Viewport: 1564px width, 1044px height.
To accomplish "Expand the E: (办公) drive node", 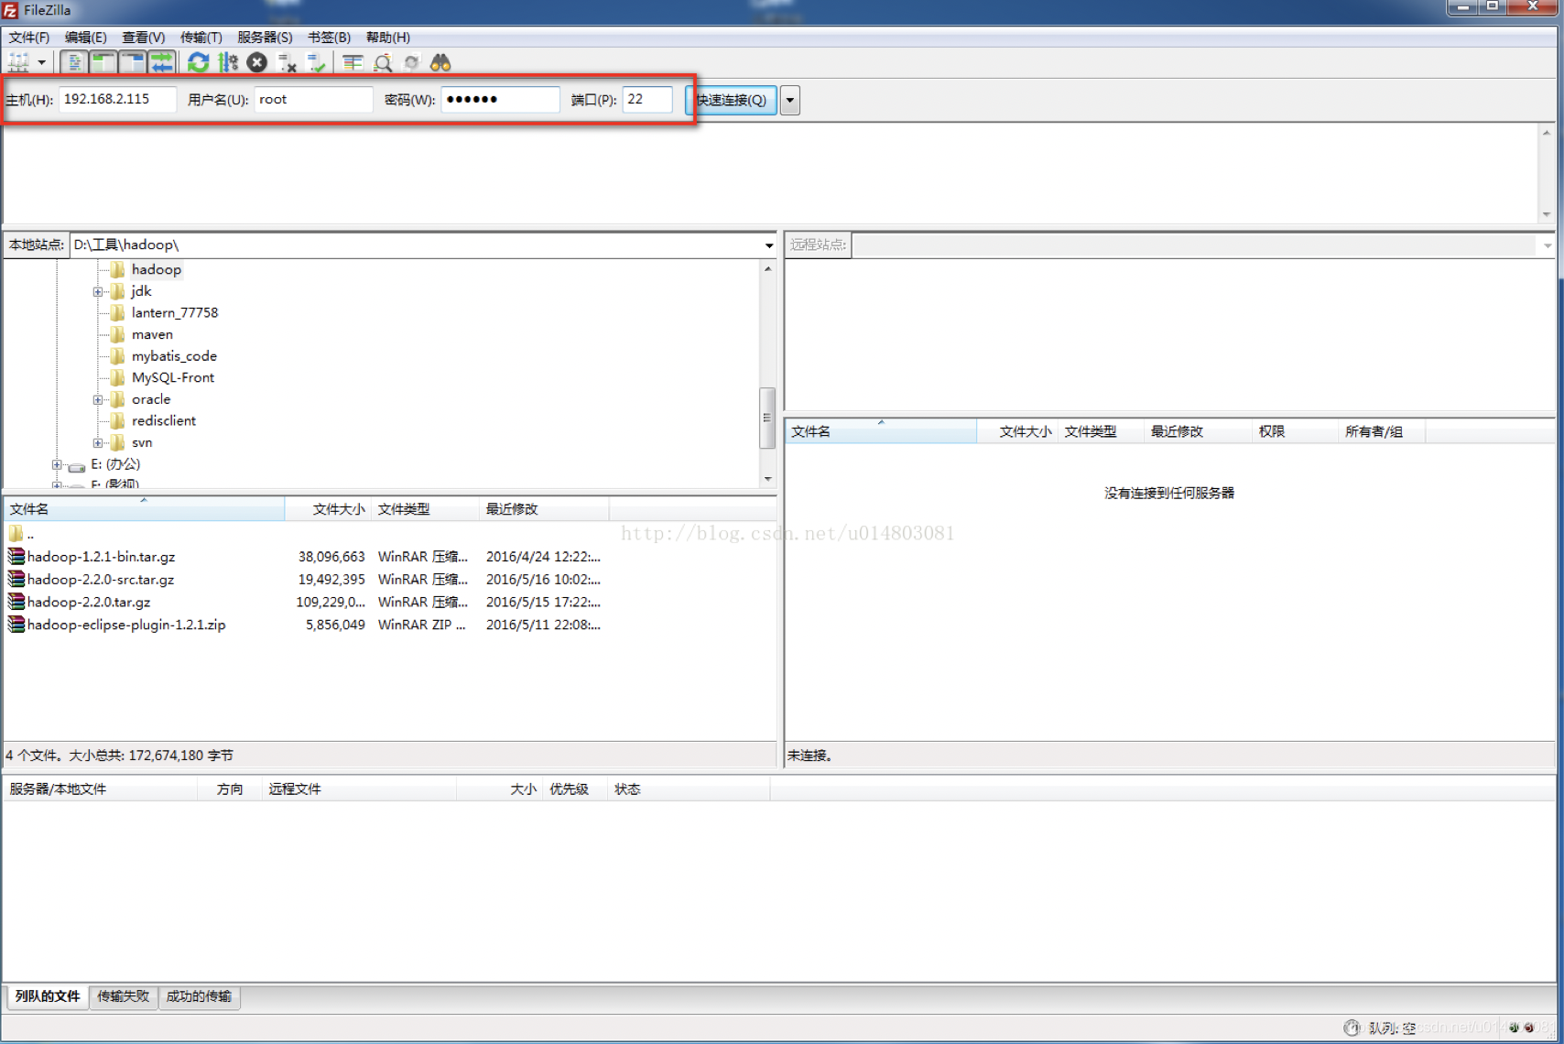I will coord(57,464).
